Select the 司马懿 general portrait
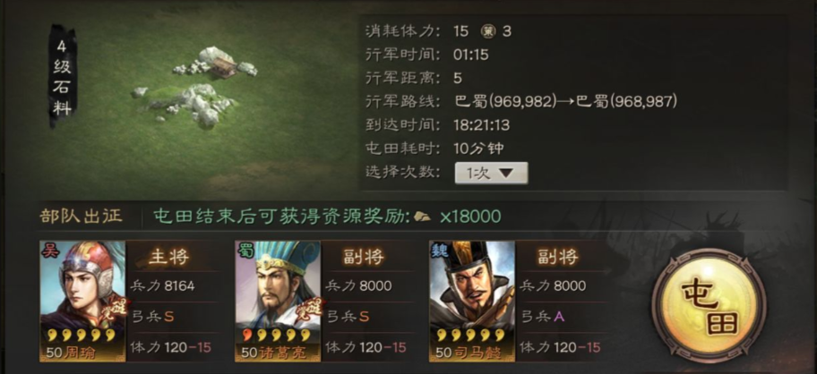 pyautogui.click(x=472, y=302)
